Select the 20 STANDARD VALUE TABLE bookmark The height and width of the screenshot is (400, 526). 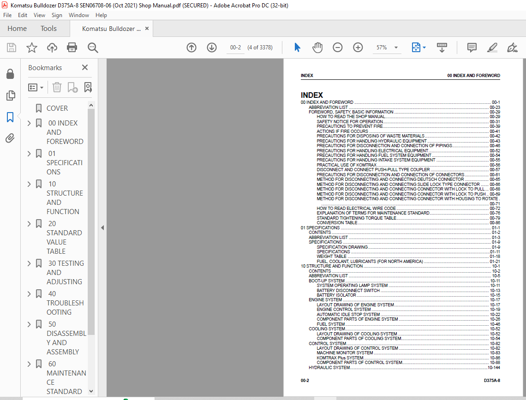pyautogui.click(x=64, y=238)
